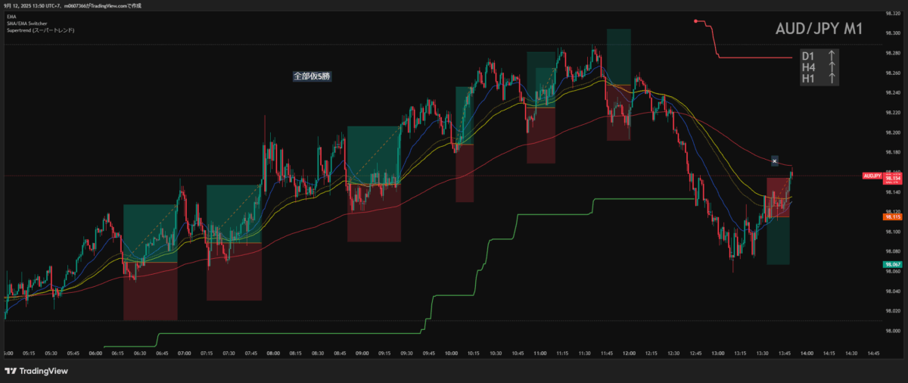Click the red 98.154 current price tag
The height and width of the screenshot is (383, 908).
893,179
